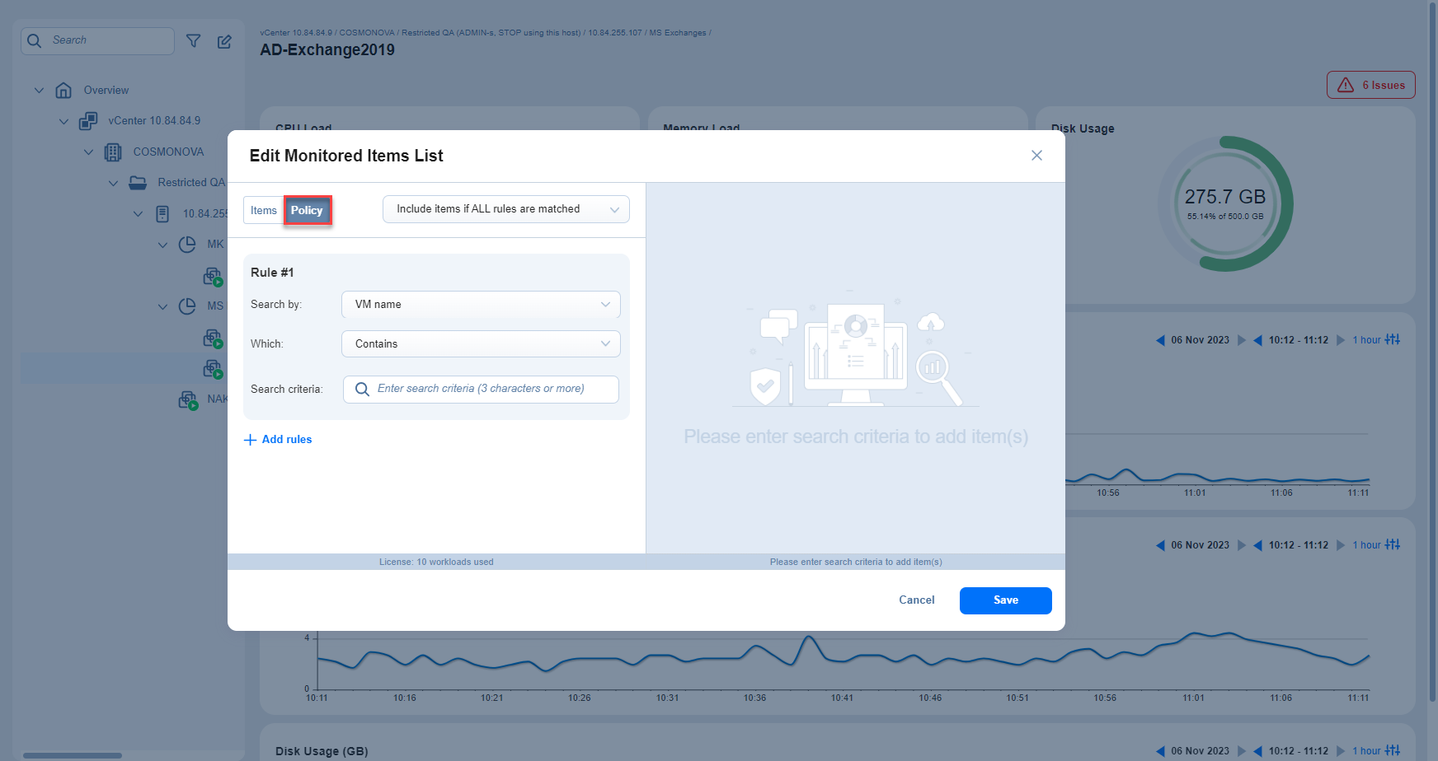The width and height of the screenshot is (1438, 761).
Task: Click the COSMONOVA datacenter building icon
Action: tap(113, 152)
